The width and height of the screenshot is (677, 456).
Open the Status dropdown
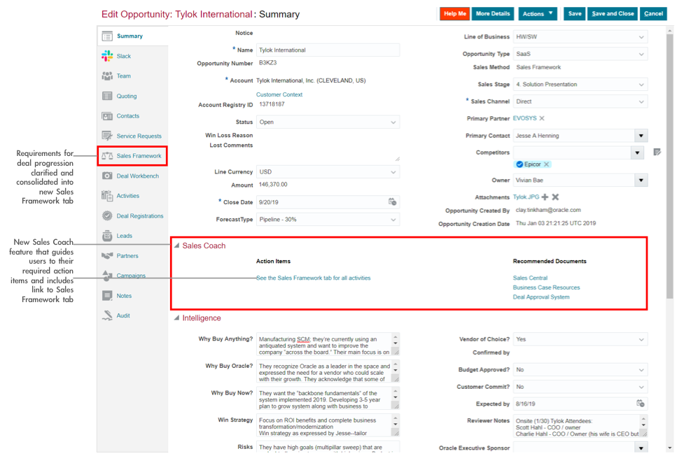coord(393,122)
